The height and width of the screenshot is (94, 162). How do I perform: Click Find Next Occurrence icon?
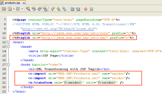point(40,9)
